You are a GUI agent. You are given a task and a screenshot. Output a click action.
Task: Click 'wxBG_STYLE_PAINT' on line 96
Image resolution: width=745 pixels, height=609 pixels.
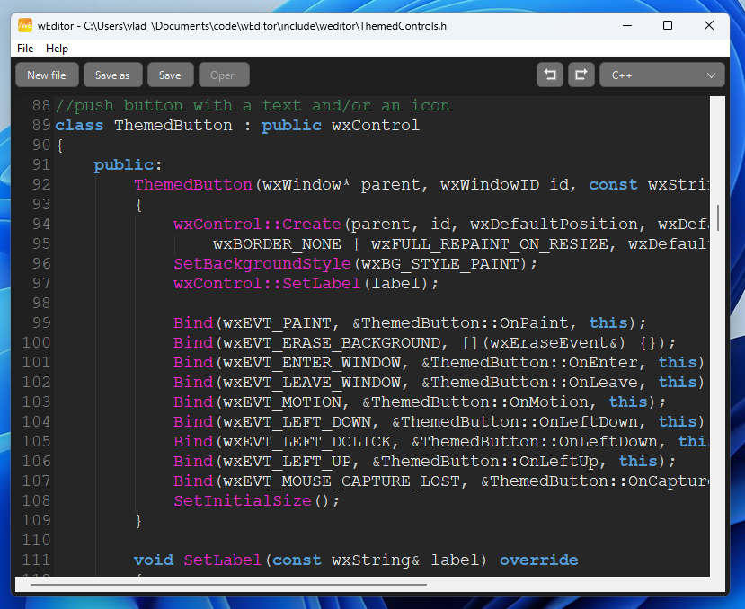[x=440, y=264]
